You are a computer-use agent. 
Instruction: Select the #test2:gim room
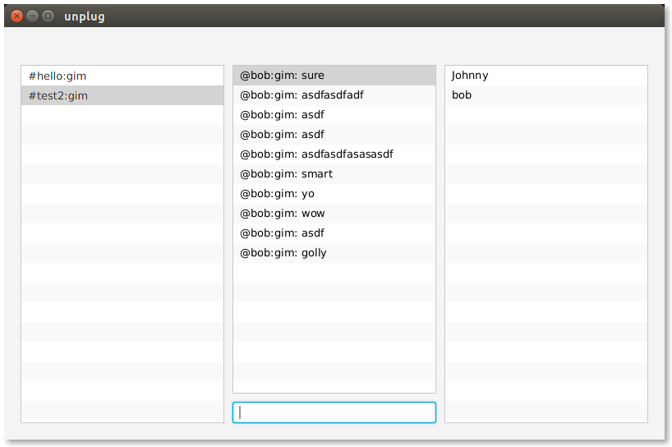click(x=122, y=95)
